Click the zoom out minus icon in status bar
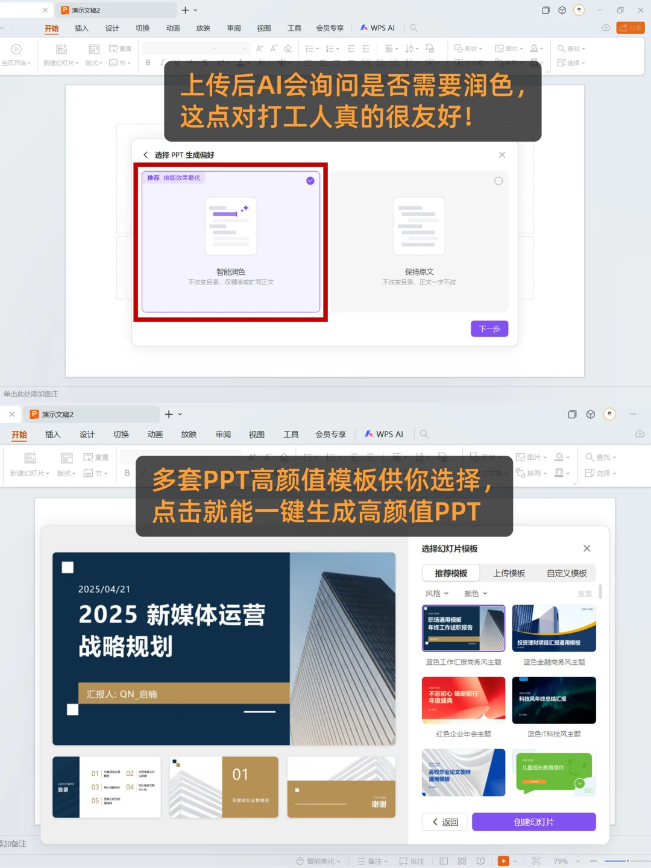Image resolution: width=651 pixels, height=868 pixels. tap(593, 861)
